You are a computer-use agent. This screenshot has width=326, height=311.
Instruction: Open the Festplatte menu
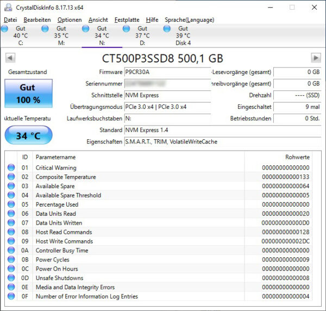tap(127, 20)
